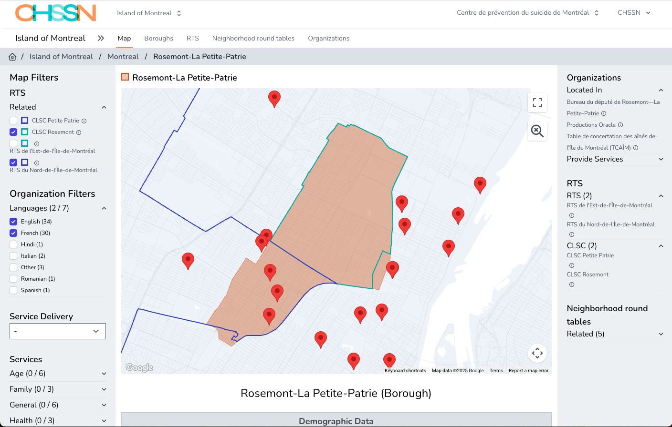Click Montreal breadcrumb link
This screenshot has height=427, width=672.
[123, 57]
